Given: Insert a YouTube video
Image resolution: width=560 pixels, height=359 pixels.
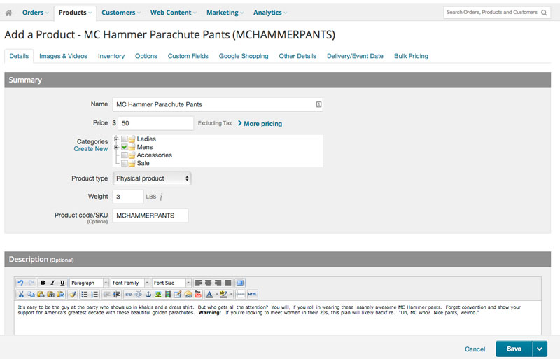Looking at the screenshot, I should tap(198, 295).
